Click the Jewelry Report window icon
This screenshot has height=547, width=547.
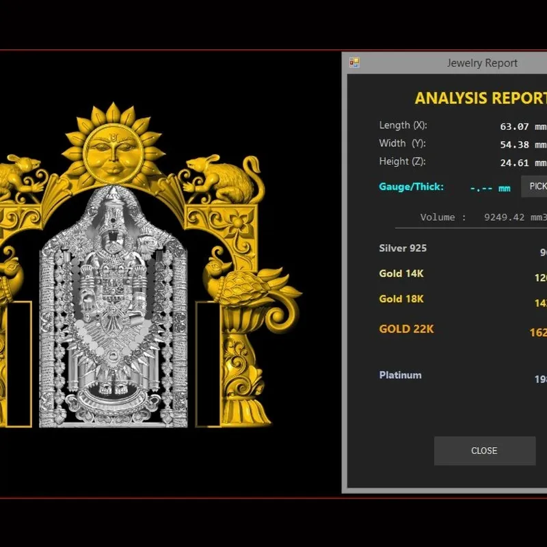pos(354,63)
